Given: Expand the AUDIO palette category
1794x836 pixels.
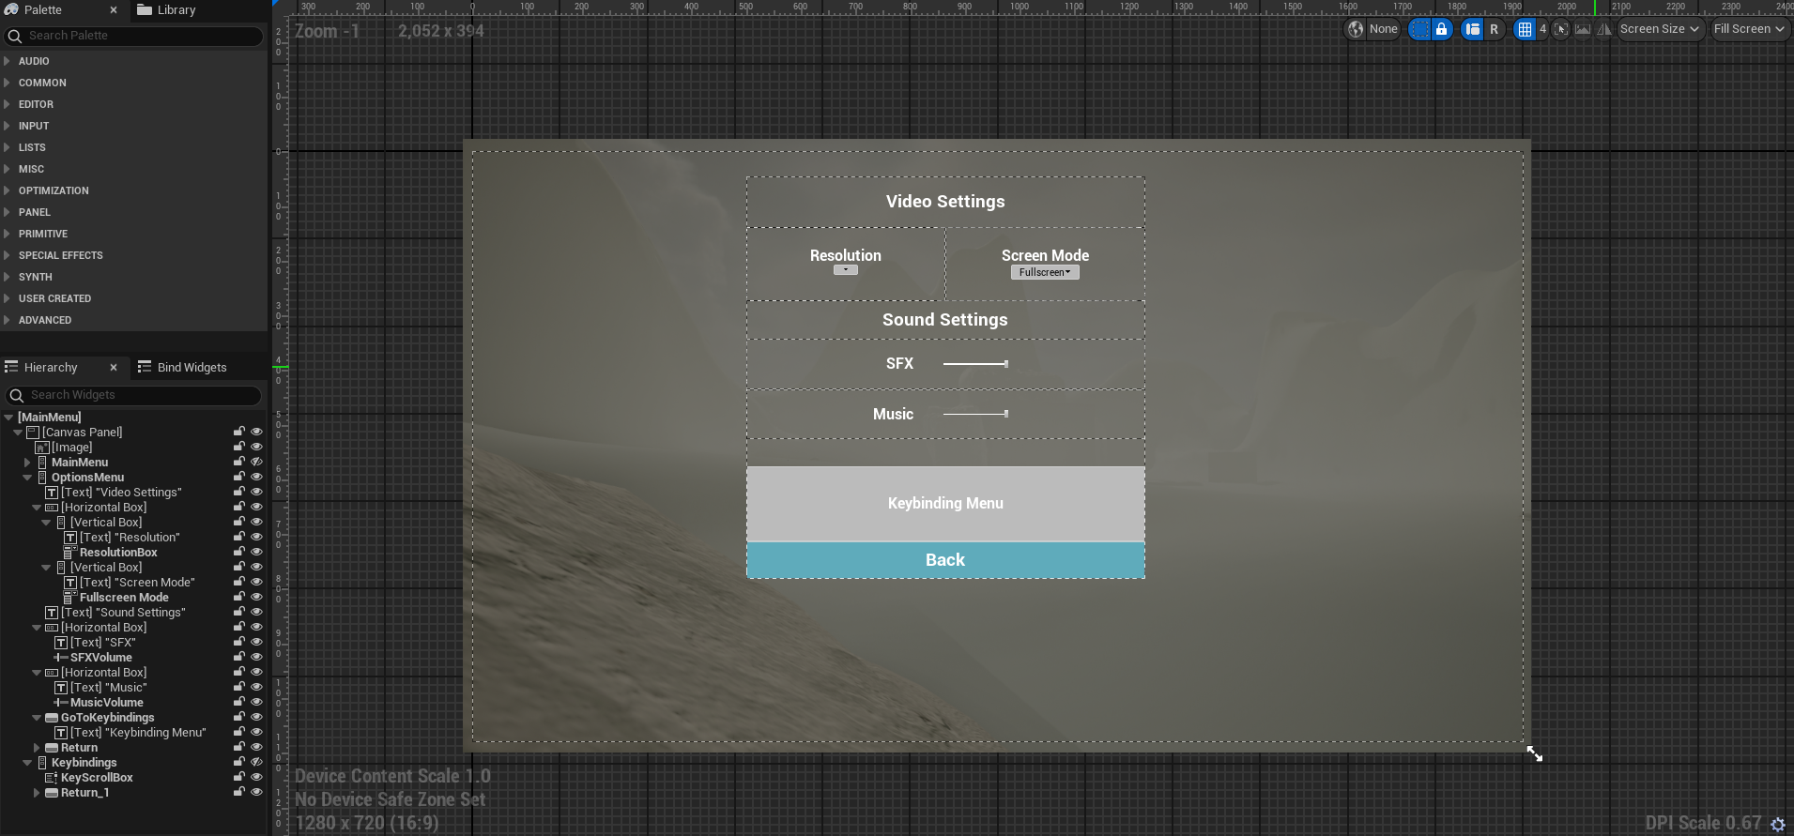Looking at the screenshot, I should coord(7,61).
